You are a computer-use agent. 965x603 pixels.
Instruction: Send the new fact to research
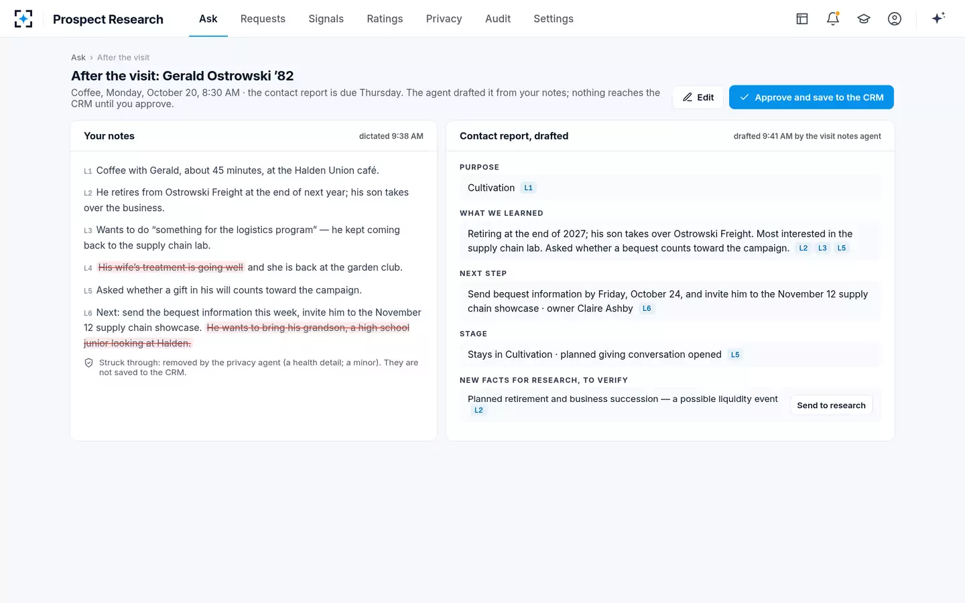(x=831, y=405)
